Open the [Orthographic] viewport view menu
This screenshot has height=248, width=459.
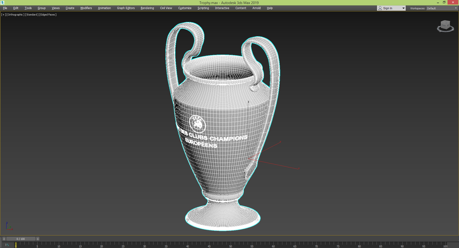(x=15, y=14)
